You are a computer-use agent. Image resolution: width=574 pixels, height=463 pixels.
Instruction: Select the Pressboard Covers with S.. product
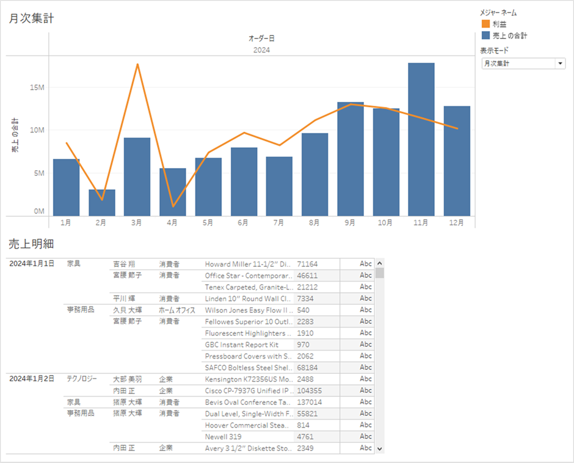[x=249, y=356]
